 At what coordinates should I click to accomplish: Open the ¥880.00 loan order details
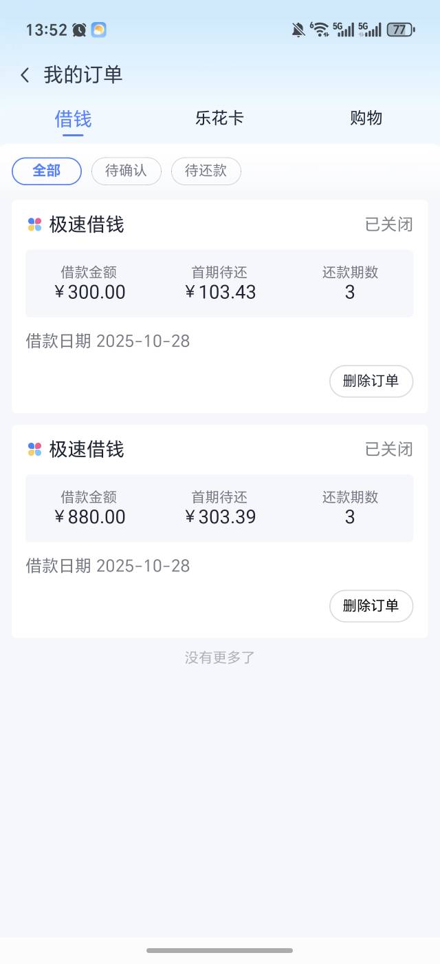coord(219,508)
